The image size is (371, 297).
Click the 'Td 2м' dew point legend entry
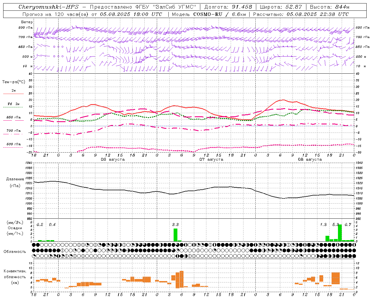14,104
